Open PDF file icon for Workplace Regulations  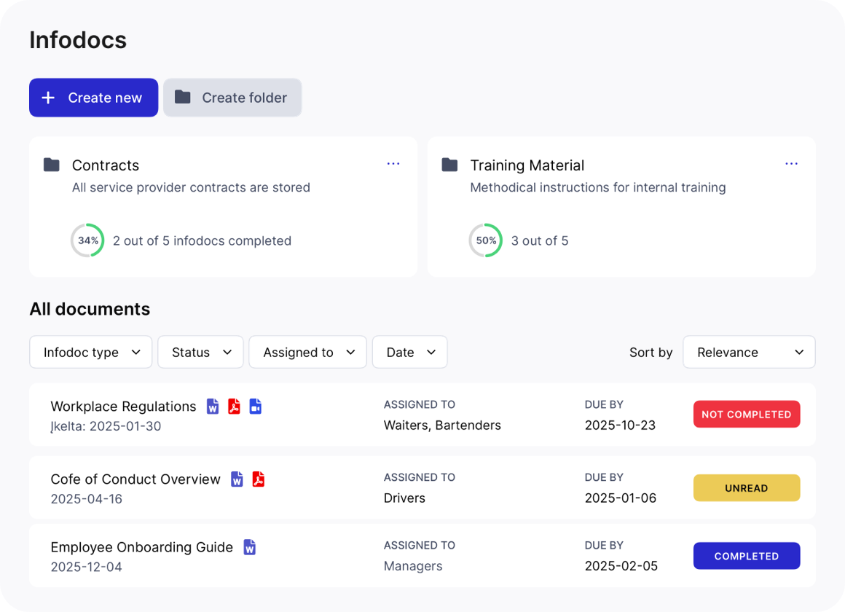coord(234,407)
